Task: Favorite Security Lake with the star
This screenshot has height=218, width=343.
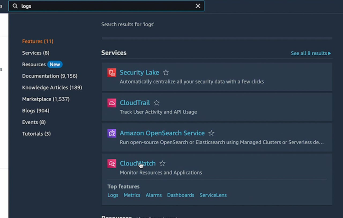Action: point(166,73)
